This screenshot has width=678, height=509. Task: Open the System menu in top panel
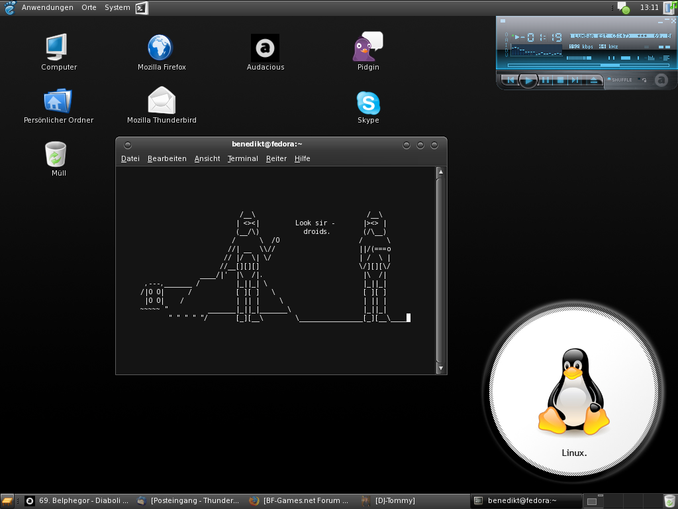pyautogui.click(x=117, y=7)
